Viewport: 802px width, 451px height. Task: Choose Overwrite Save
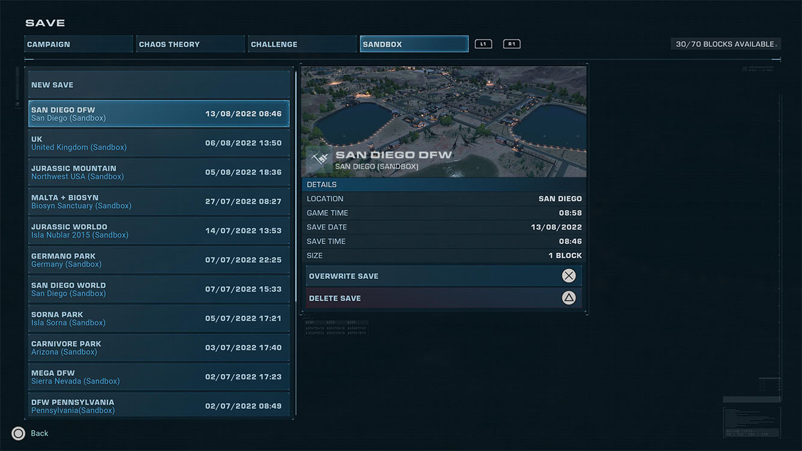(x=444, y=276)
